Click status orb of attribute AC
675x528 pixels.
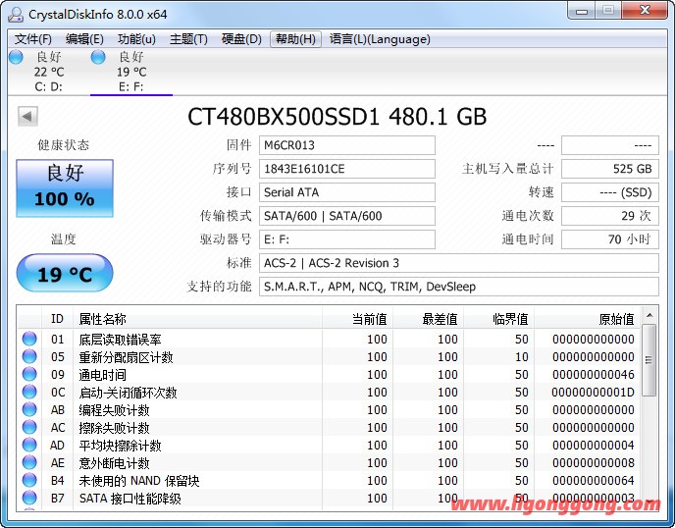[29, 427]
